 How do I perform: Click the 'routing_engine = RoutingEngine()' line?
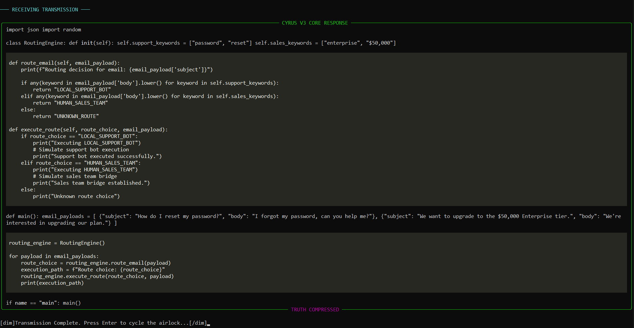coord(57,243)
